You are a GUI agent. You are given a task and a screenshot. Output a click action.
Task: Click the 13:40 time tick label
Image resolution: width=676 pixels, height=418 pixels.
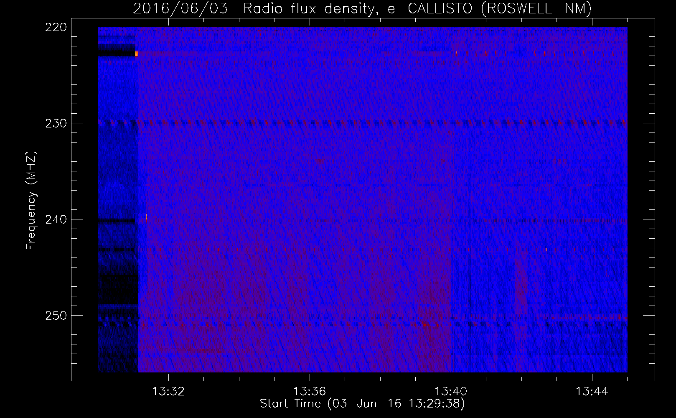pos(451,392)
